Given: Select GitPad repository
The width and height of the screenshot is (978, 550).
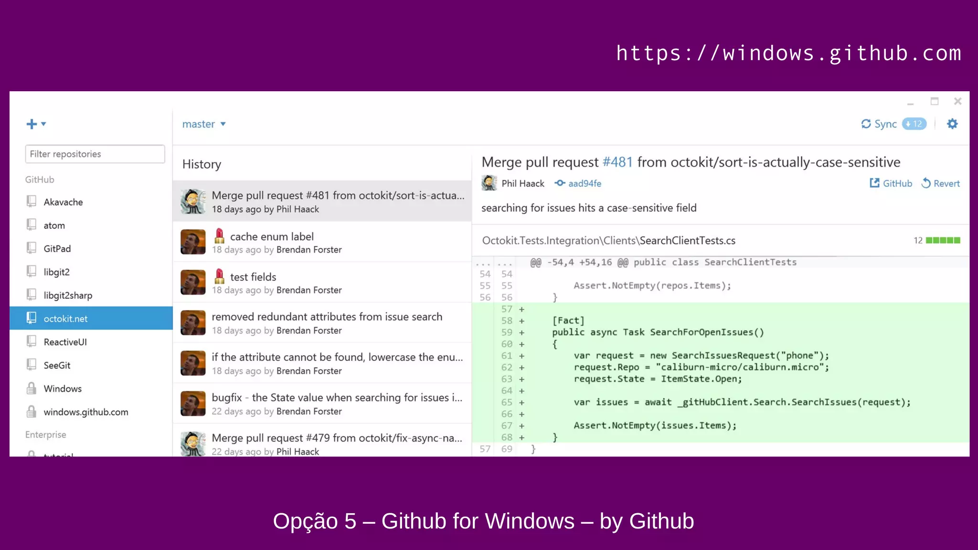Looking at the screenshot, I should tap(91, 249).
